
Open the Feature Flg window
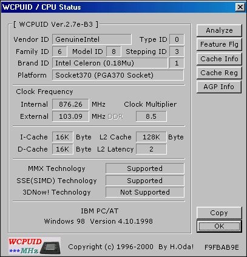[219, 44]
